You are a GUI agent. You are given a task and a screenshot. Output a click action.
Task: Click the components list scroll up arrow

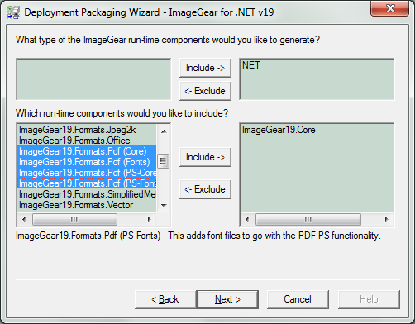(164, 131)
